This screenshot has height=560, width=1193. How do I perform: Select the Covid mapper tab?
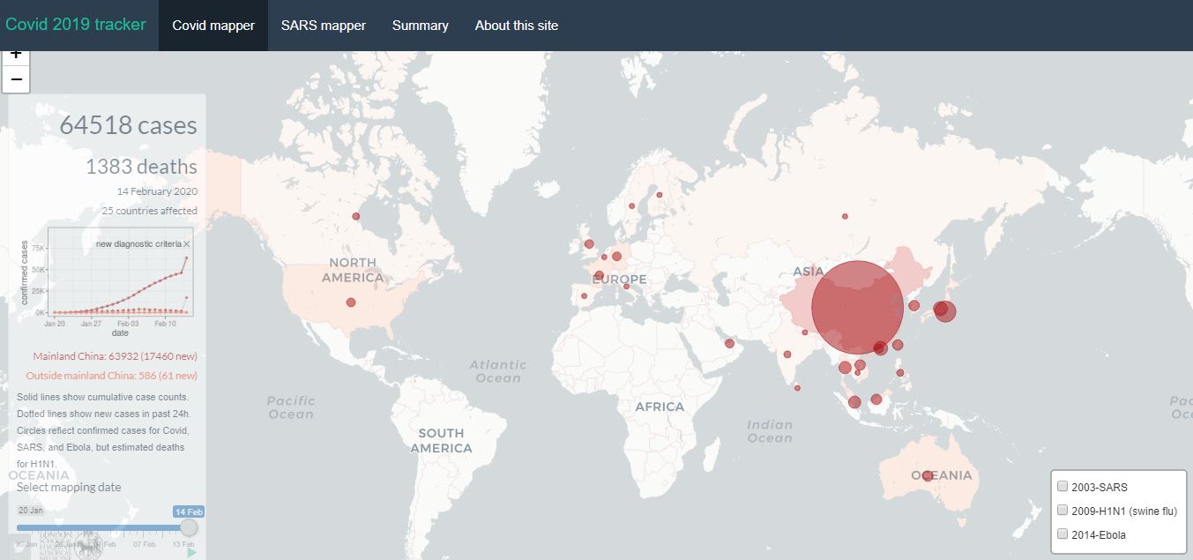pos(213,26)
